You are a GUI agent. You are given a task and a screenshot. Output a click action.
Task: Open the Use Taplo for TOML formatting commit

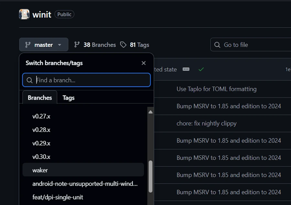point(216,89)
